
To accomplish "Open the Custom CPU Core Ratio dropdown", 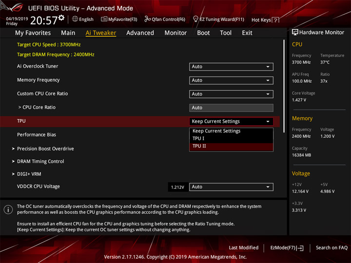I will point(231,94).
